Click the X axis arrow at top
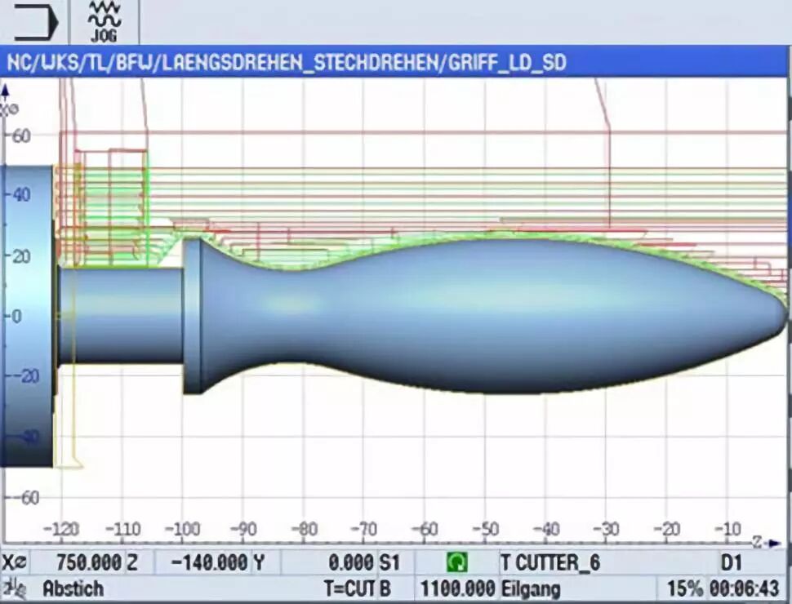Viewport: 792px width, 604px height. click(7, 88)
